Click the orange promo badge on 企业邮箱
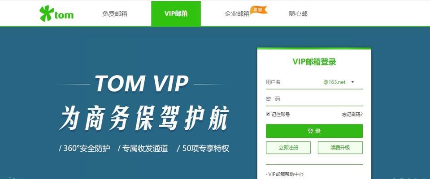Screen dimensions: 430x179 tap(259, 10)
